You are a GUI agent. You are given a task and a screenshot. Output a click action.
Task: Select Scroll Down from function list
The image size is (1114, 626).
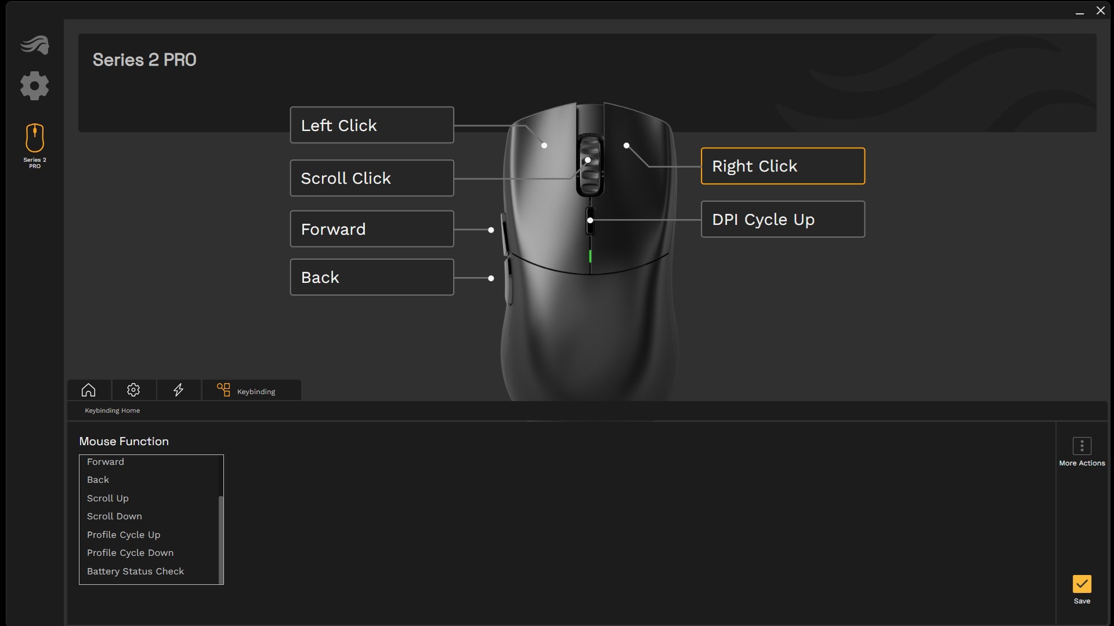(x=115, y=515)
